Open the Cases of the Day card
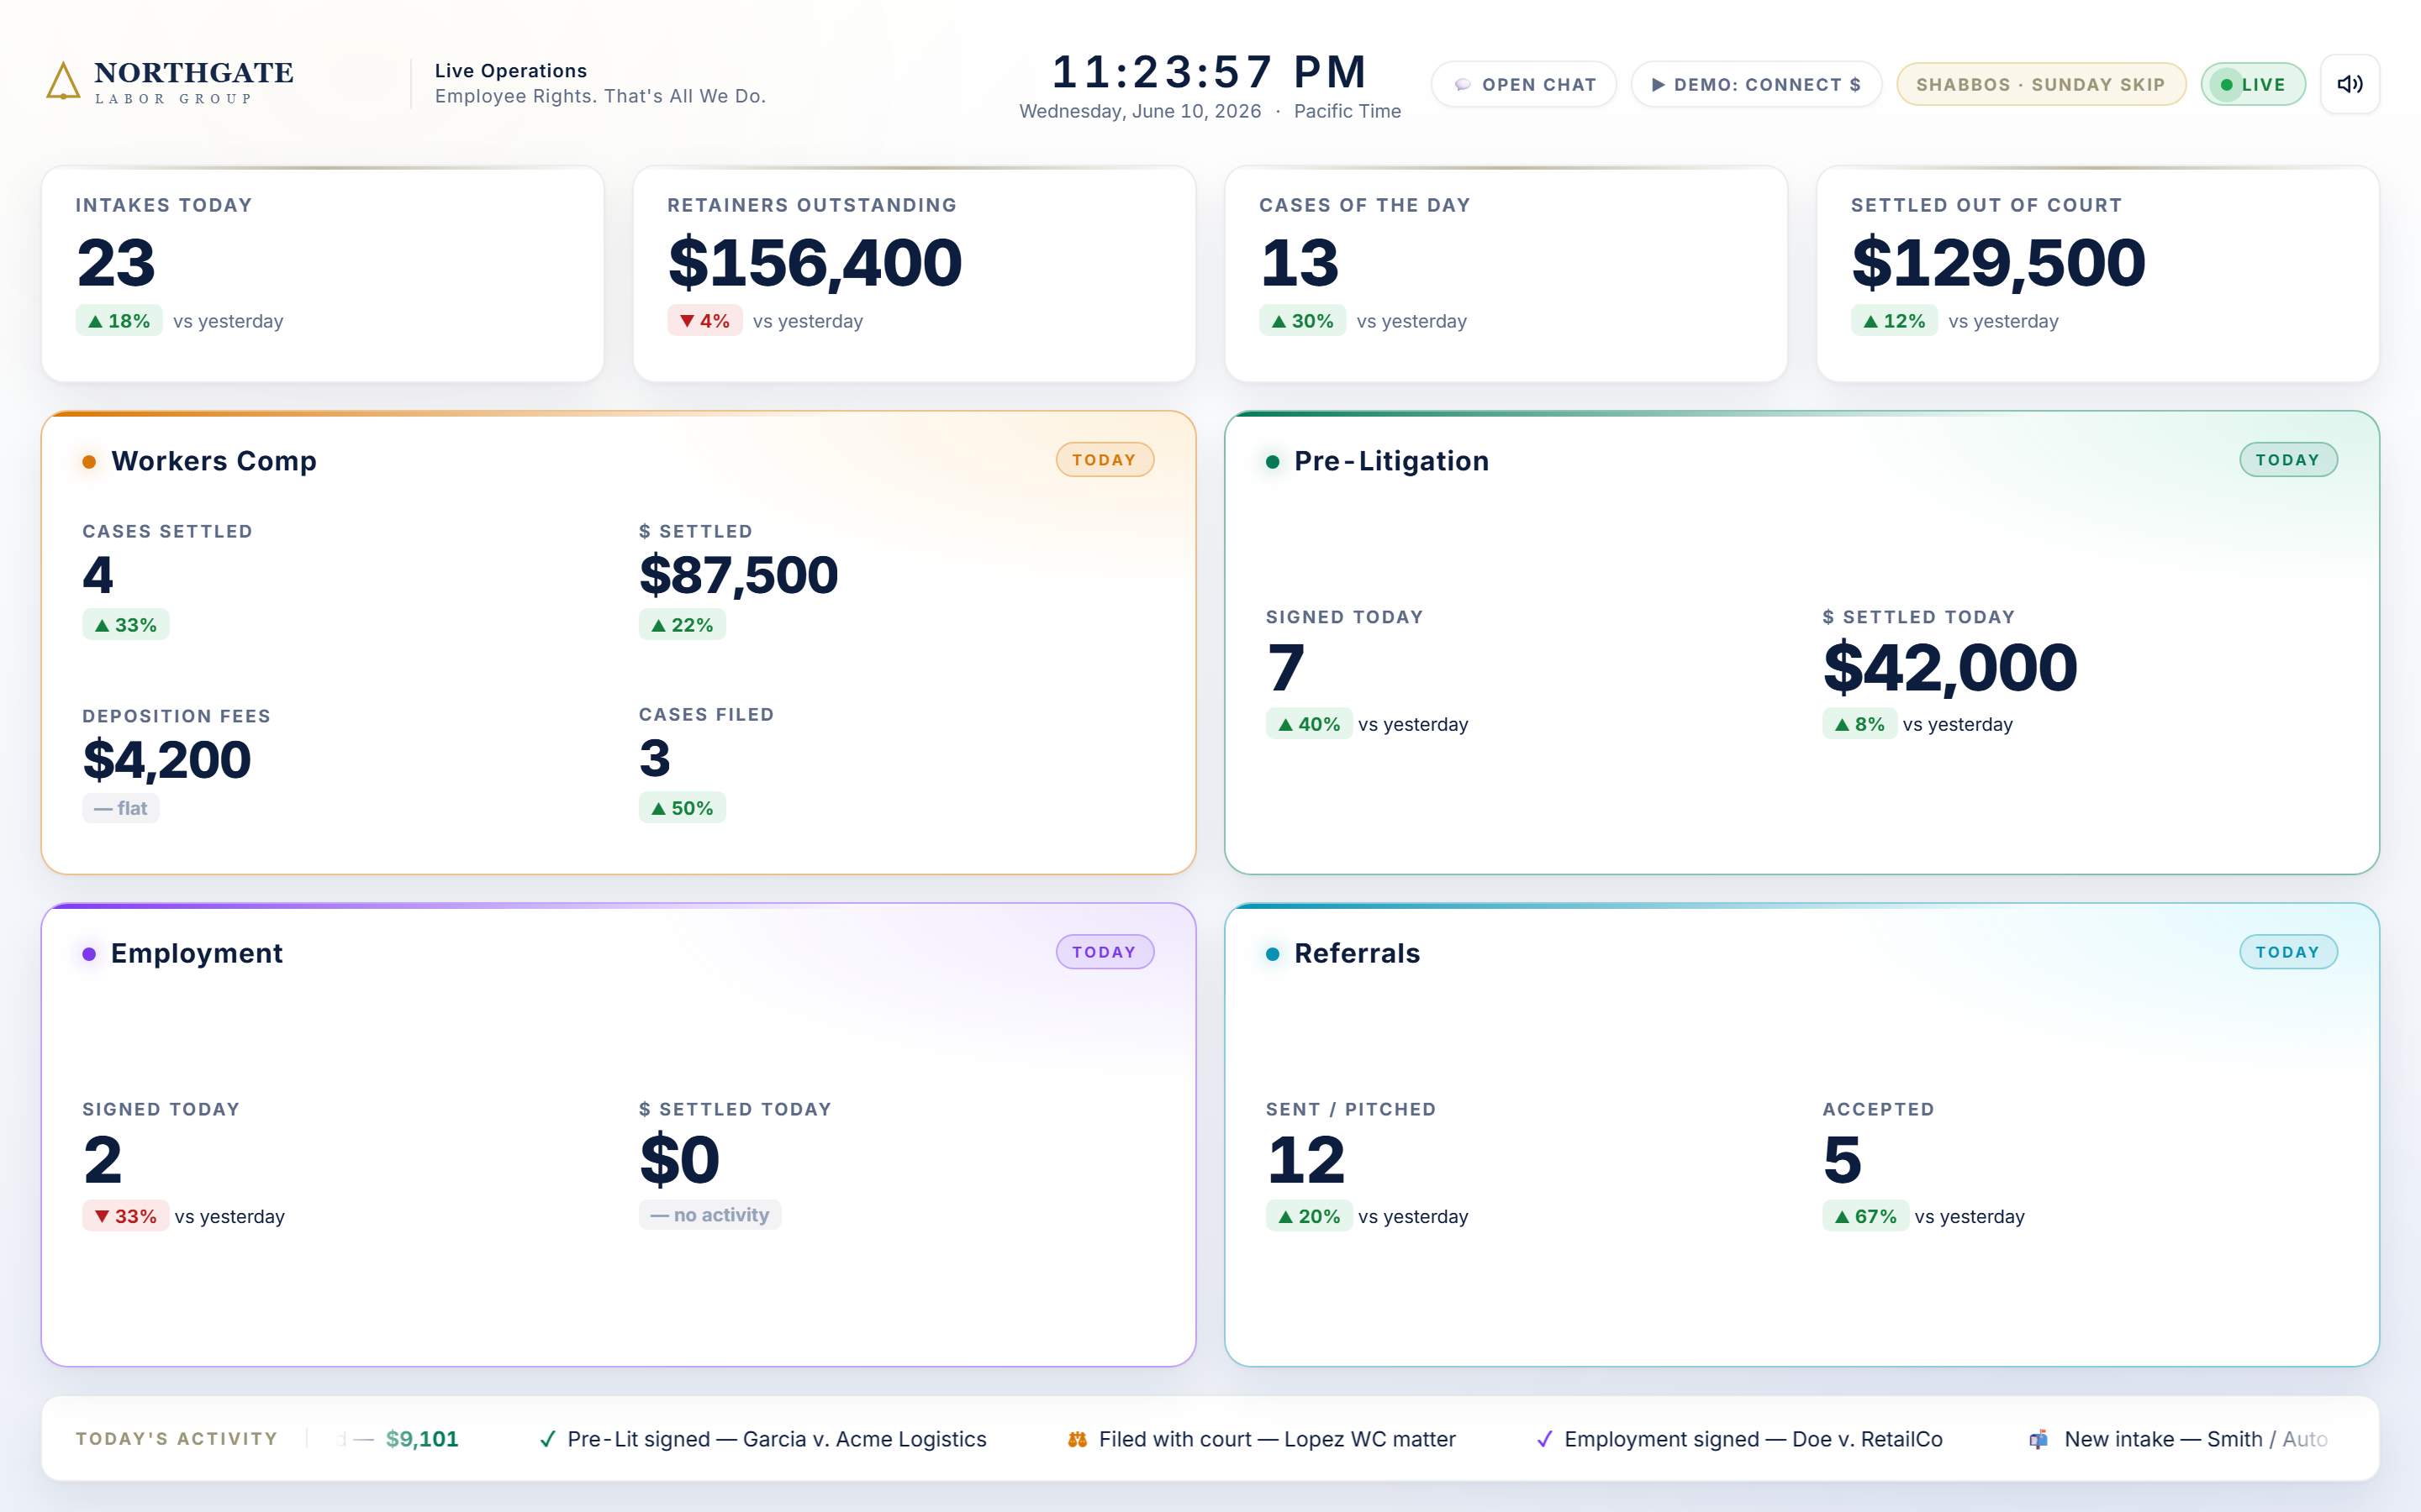Screen dimensions: 2421x1512 (1506, 274)
